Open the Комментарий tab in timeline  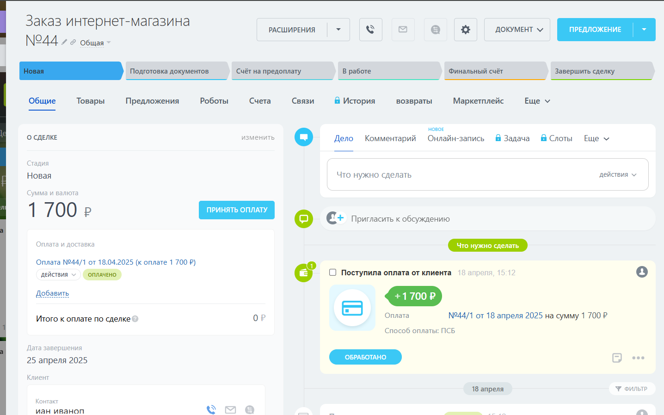pos(390,138)
